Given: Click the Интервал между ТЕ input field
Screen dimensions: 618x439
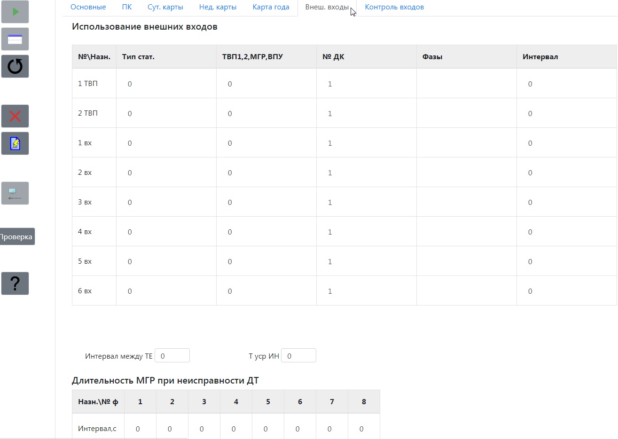Looking at the screenshot, I should (172, 356).
